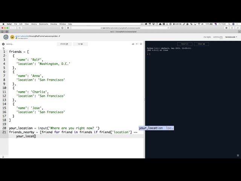Viewport: 241px width, 181px height.
Task: Show all tabs in Safari
Action: coord(238,28)
